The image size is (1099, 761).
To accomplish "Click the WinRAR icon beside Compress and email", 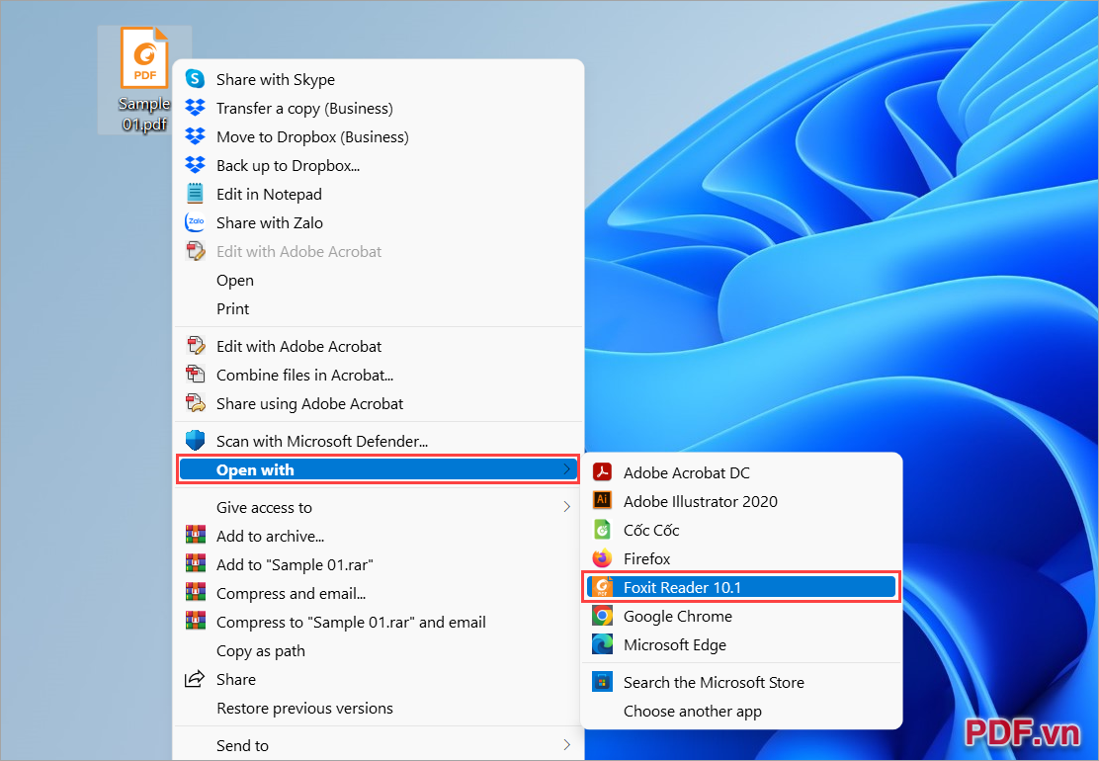I will click(195, 593).
